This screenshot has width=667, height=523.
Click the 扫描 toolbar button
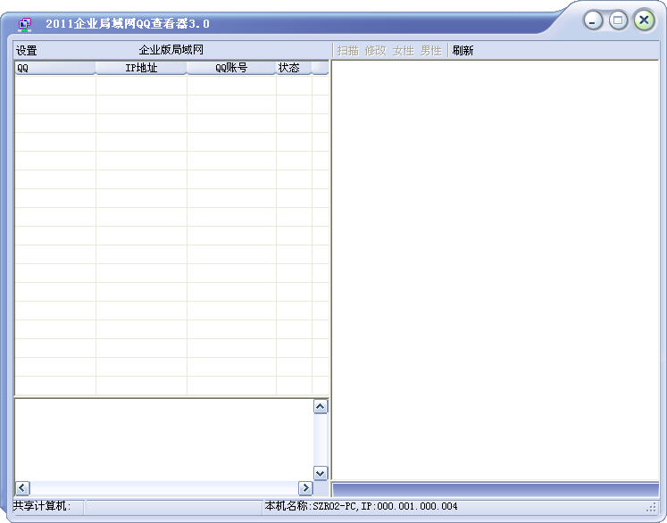[x=347, y=51]
